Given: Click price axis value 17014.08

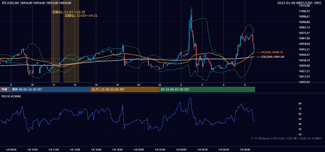Looking at the screenshot, I should tap(304, 6).
